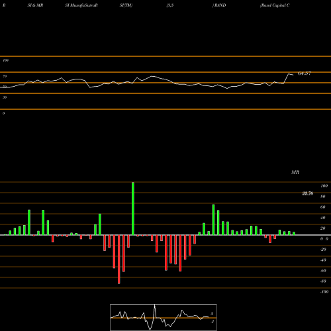Click the 'Rand Capital C' header text
The image size is (331, 331).
(275, 5)
